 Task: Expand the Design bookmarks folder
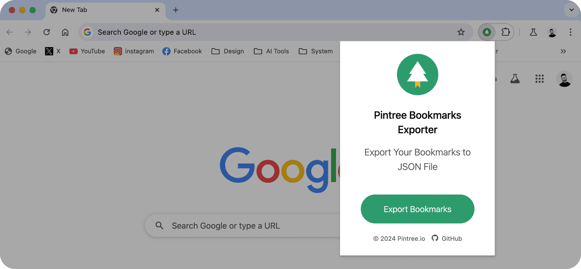228,51
